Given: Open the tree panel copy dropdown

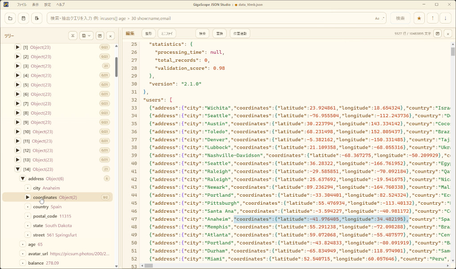Looking at the screenshot, I should pyautogui.click(x=86, y=36).
